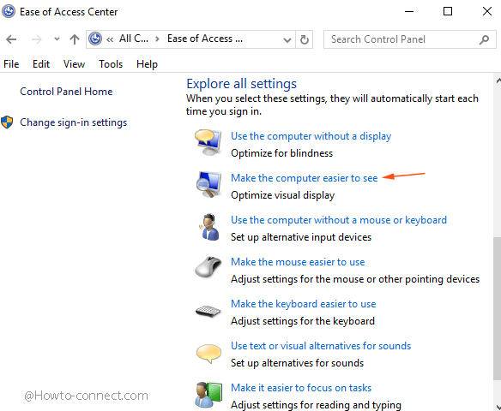Go back with the Back arrow
The image size is (501, 411).
tap(11, 39)
